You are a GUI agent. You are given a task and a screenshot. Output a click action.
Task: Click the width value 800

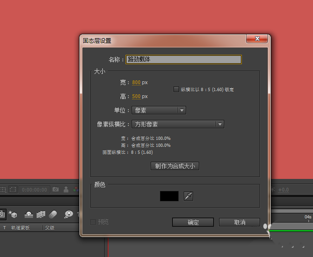[x=136, y=82]
